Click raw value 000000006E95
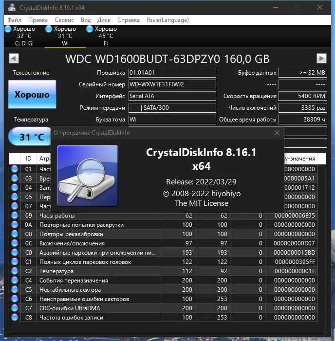The width and height of the screenshot is (335, 341). 295,216
